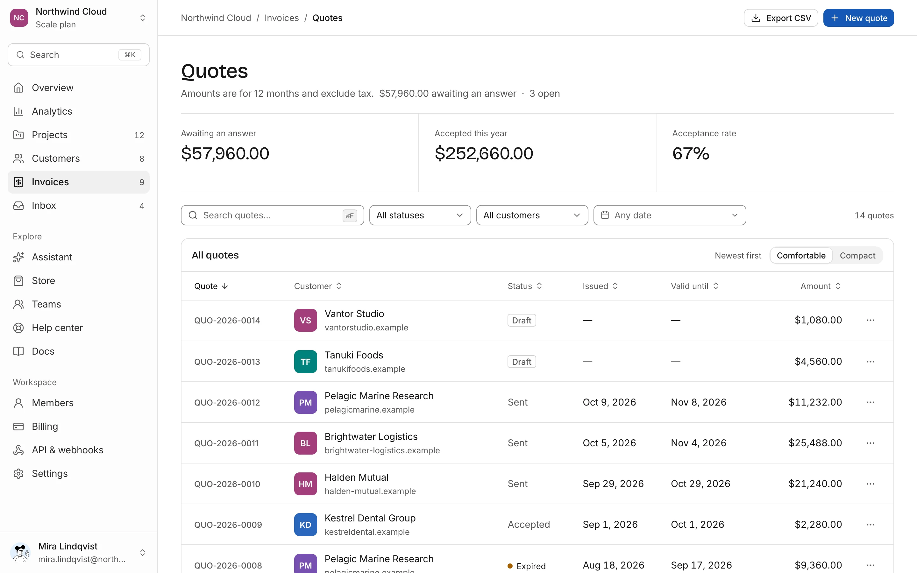This screenshot has height=573, width=917.
Task: Create a New quote
Action: click(858, 18)
